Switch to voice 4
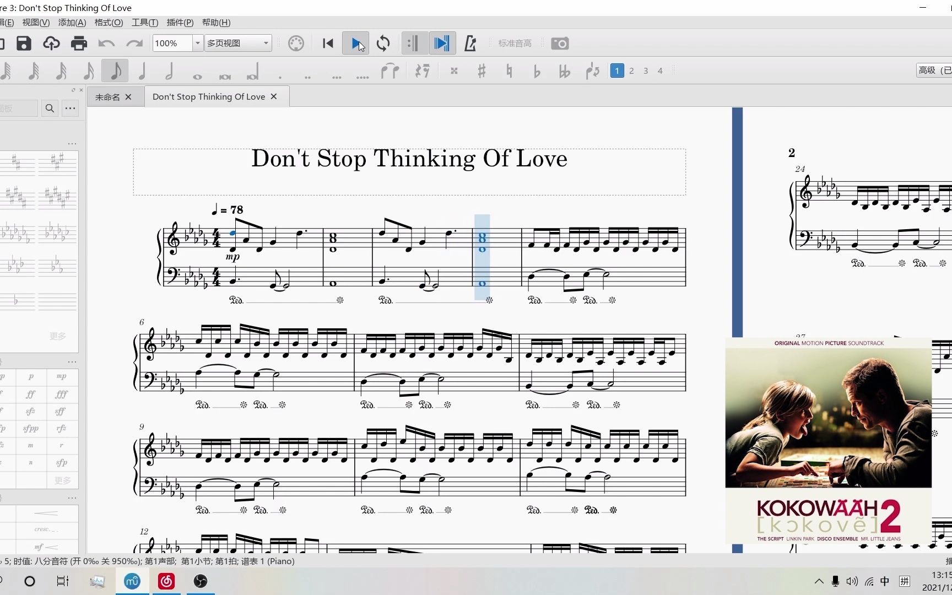 (x=660, y=71)
